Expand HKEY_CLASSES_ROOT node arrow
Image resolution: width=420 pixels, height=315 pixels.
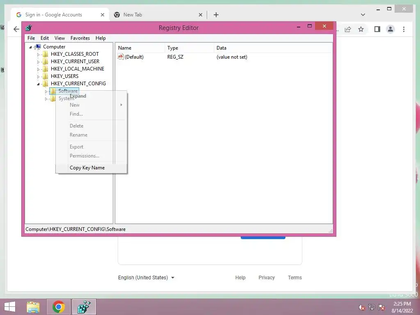tap(38, 55)
